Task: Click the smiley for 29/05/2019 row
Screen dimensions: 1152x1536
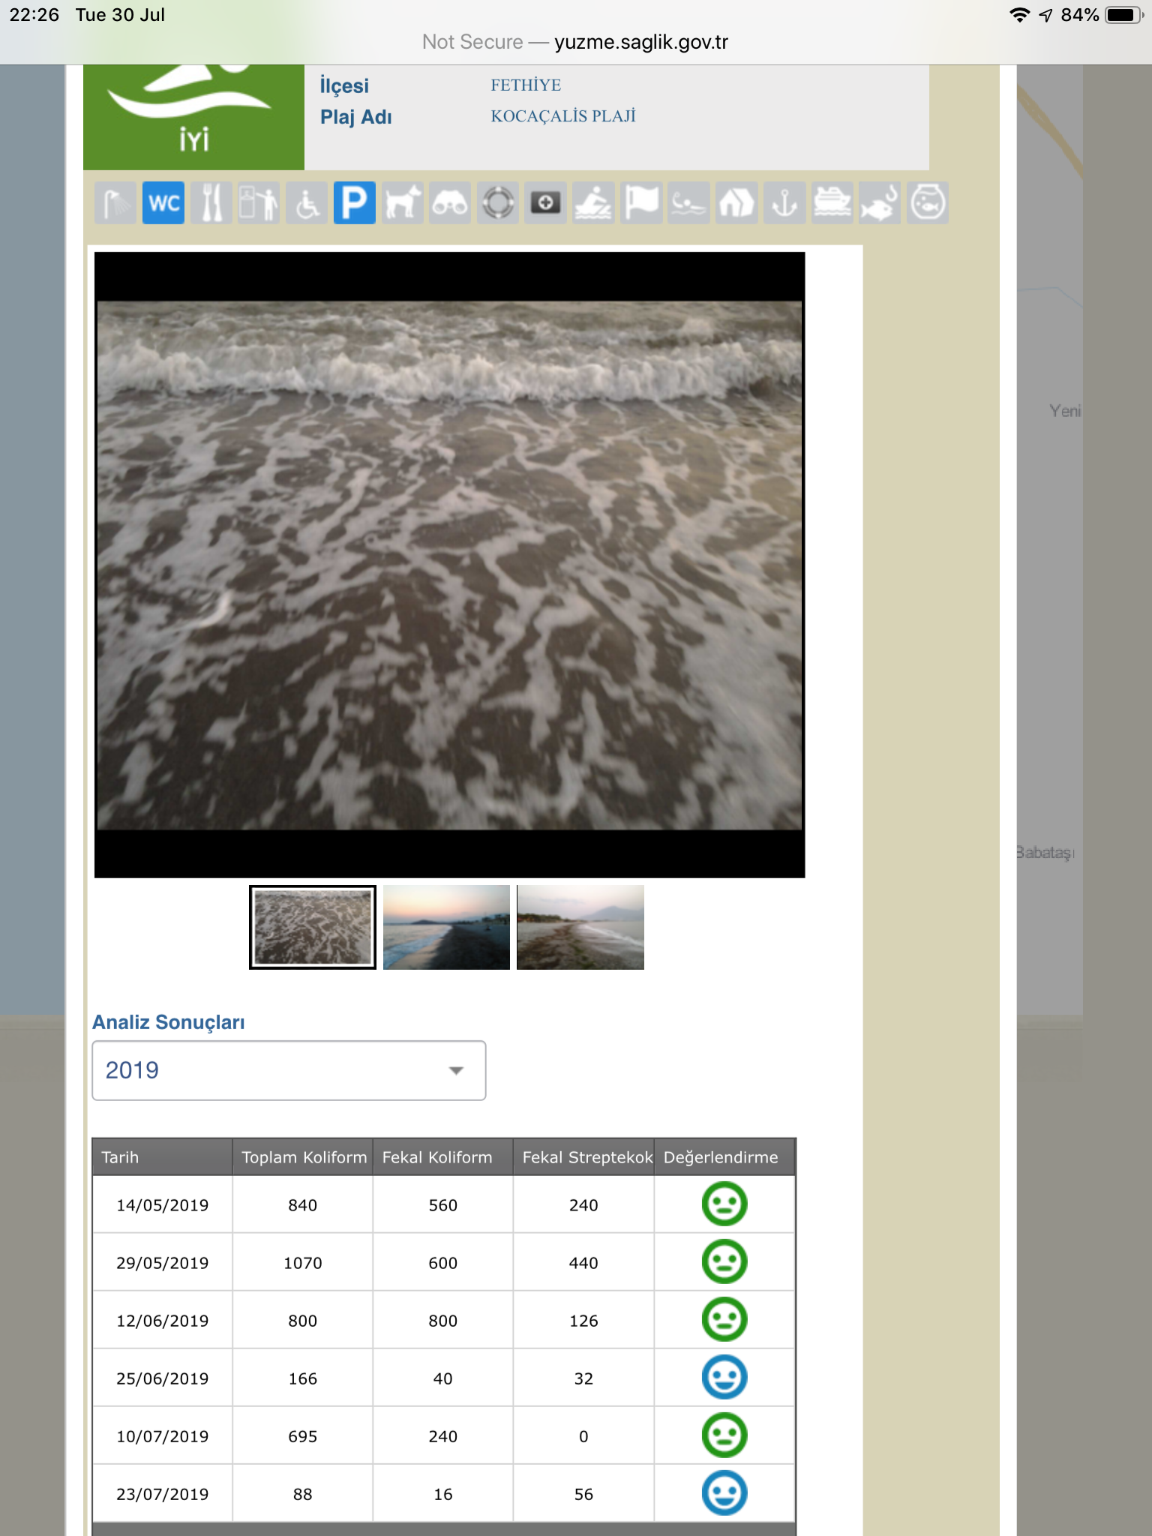Action: click(724, 1261)
